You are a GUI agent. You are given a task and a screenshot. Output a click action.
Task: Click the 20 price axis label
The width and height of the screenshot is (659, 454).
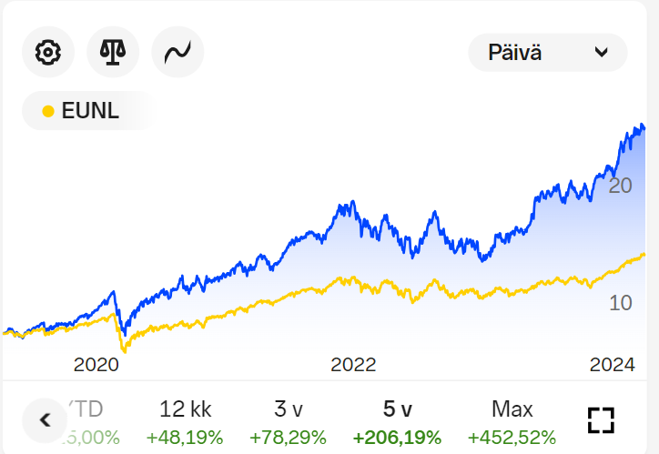coord(620,186)
